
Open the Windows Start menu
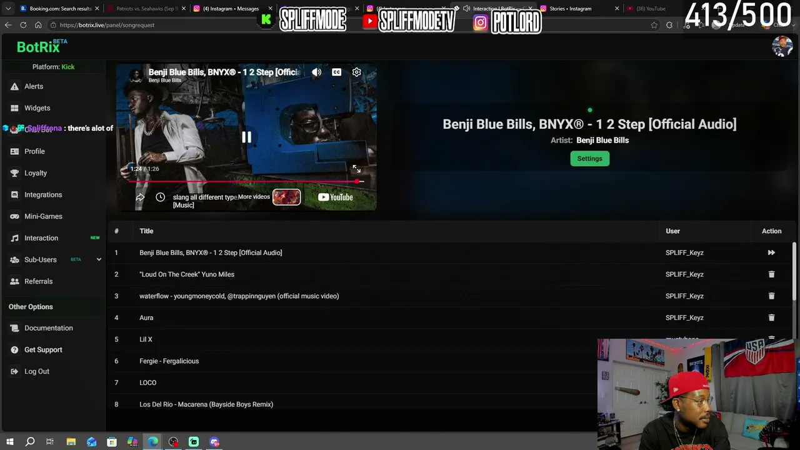9,442
